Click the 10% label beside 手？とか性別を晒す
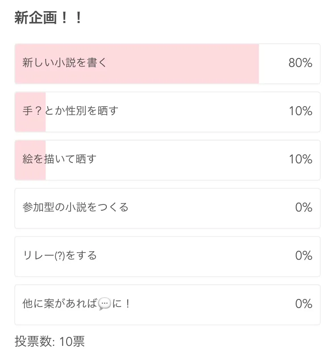 pyautogui.click(x=300, y=111)
